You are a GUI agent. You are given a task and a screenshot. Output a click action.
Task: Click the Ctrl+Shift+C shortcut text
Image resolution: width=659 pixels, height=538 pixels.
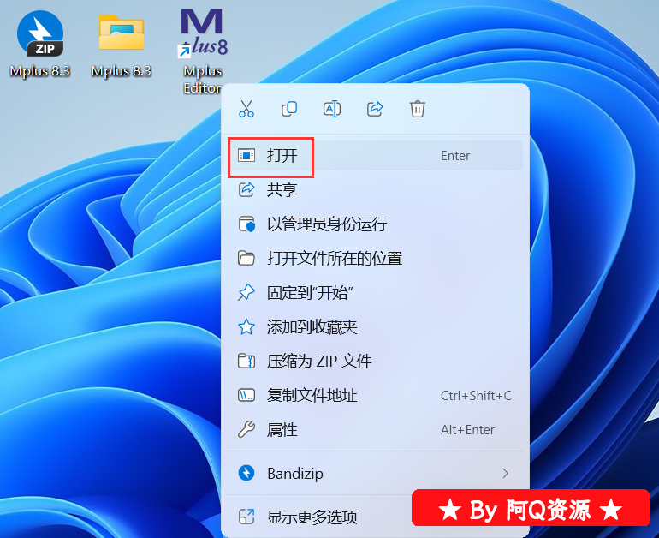tap(476, 396)
